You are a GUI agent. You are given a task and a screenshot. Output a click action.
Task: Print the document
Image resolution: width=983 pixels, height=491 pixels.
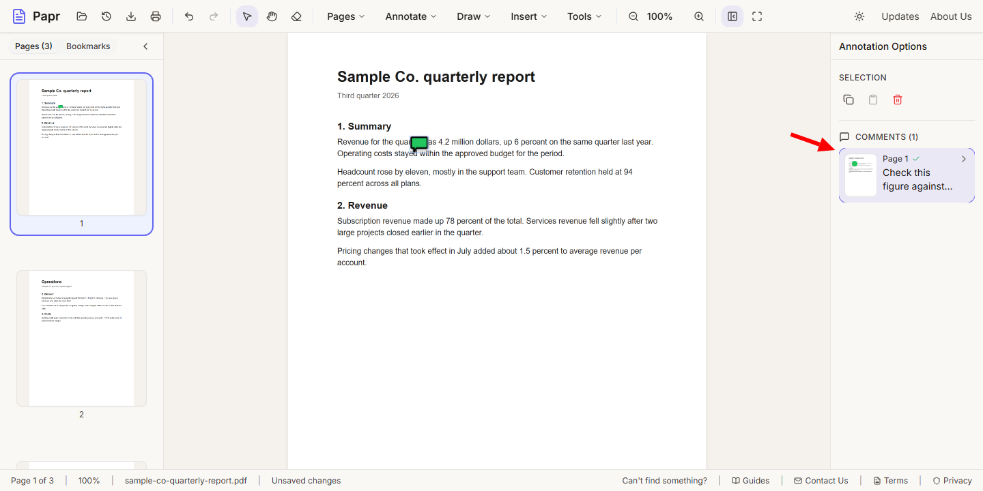click(156, 16)
